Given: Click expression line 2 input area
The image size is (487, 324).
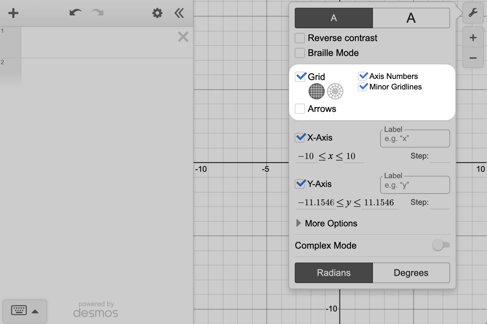Looking at the screenshot, I should click(x=107, y=73).
